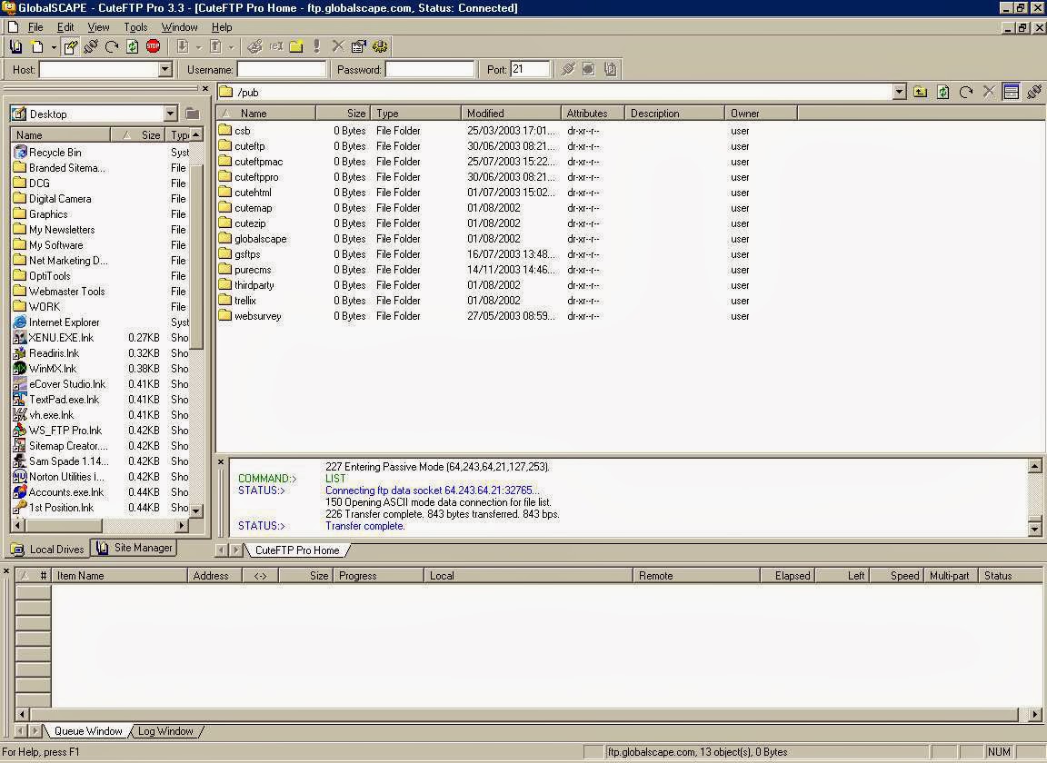Click remote pane's green refresh icon
This screenshot has width=1047, height=763.
coord(942,92)
